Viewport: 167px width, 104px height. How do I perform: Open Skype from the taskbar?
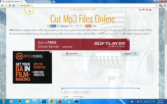[x=68, y=102]
